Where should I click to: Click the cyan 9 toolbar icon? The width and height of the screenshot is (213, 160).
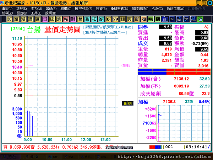101,19
